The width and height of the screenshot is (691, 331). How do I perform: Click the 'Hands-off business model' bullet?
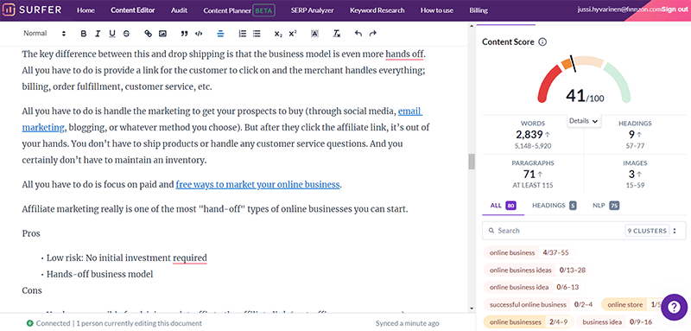coord(99,274)
